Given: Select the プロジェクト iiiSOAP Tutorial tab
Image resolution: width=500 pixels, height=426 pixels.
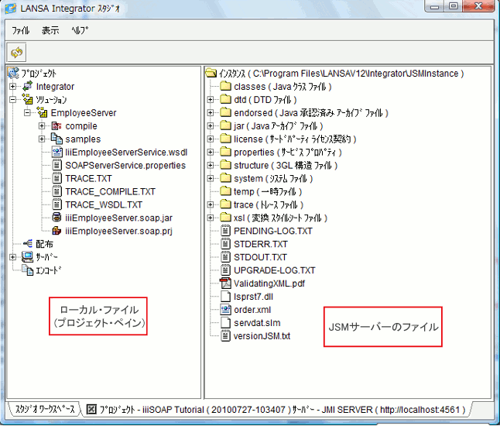Looking at the screenshot, I should coord(276,410).
